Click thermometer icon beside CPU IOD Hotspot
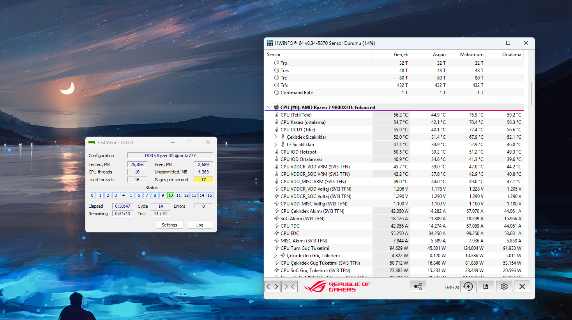This screenshot has width=572, height=320. pyautogui.click(x=277, y=152)
